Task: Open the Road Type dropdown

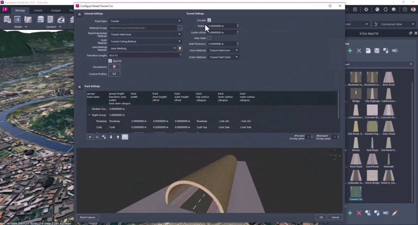Action: click(x=145, y=21)
